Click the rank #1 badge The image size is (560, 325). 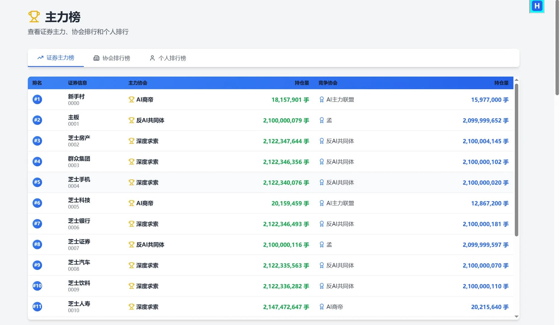37,99
